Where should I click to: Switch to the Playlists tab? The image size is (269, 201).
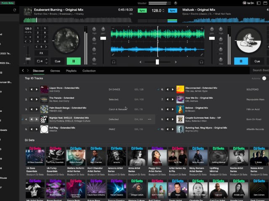coord(71,71)
